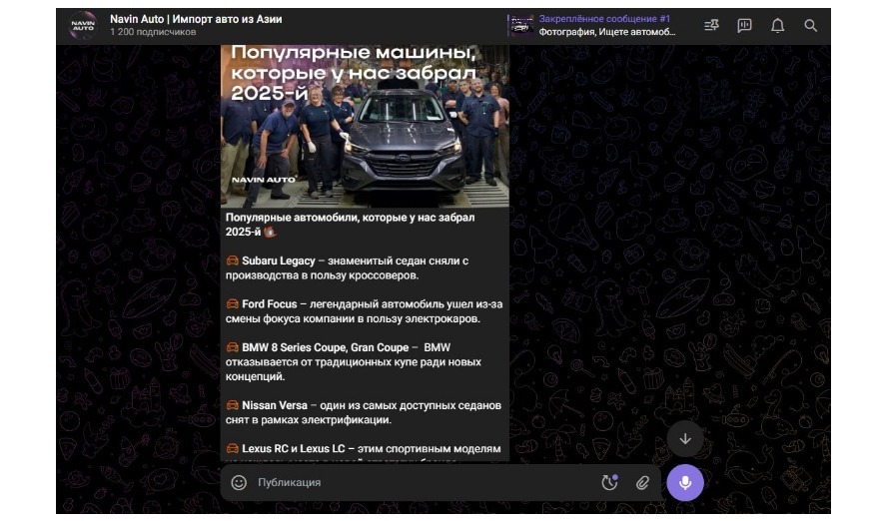876x521 pixels.
Task: Open the Navin Auto channel avatar
Action: 83,25
